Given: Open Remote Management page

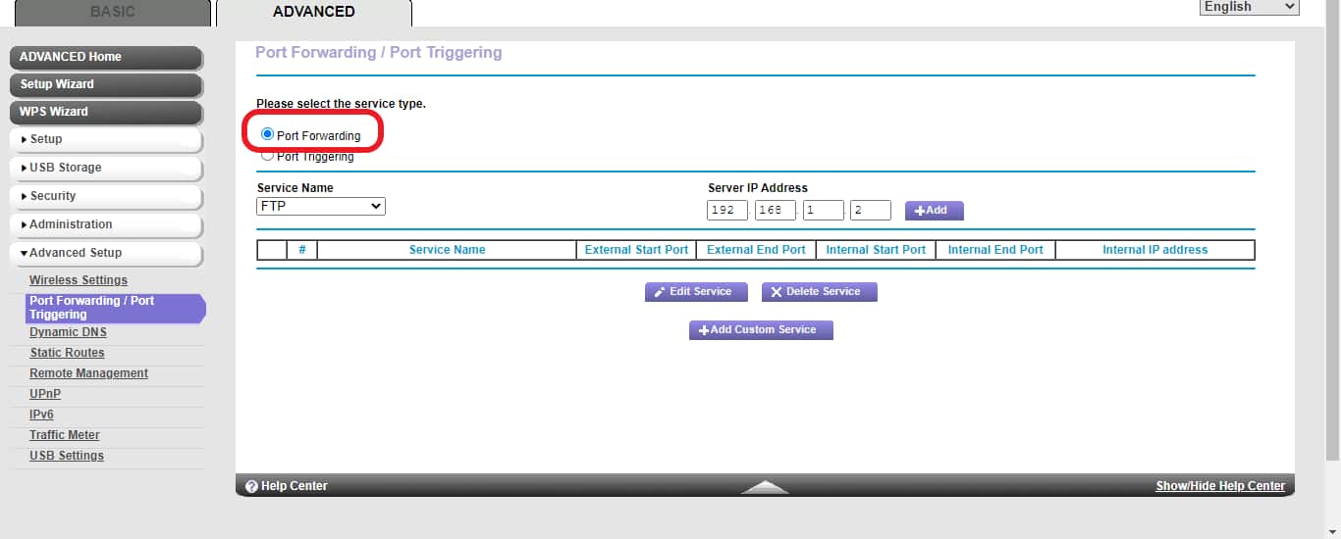Looking at the screenshot, I should (88, 373).
